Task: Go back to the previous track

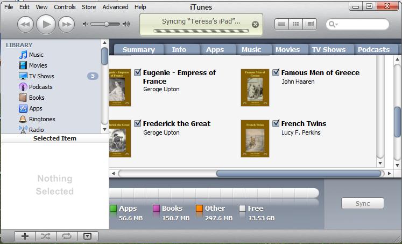Action: click(x=26, y=24)
